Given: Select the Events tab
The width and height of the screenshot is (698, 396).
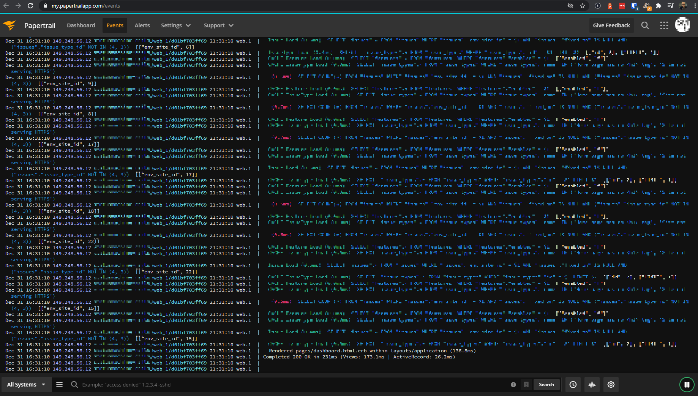Looking at the screenshot, I should [115, 25].
